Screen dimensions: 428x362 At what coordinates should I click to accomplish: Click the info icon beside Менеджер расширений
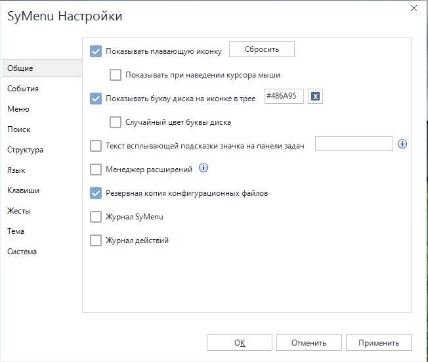click(x=203, y=168)
